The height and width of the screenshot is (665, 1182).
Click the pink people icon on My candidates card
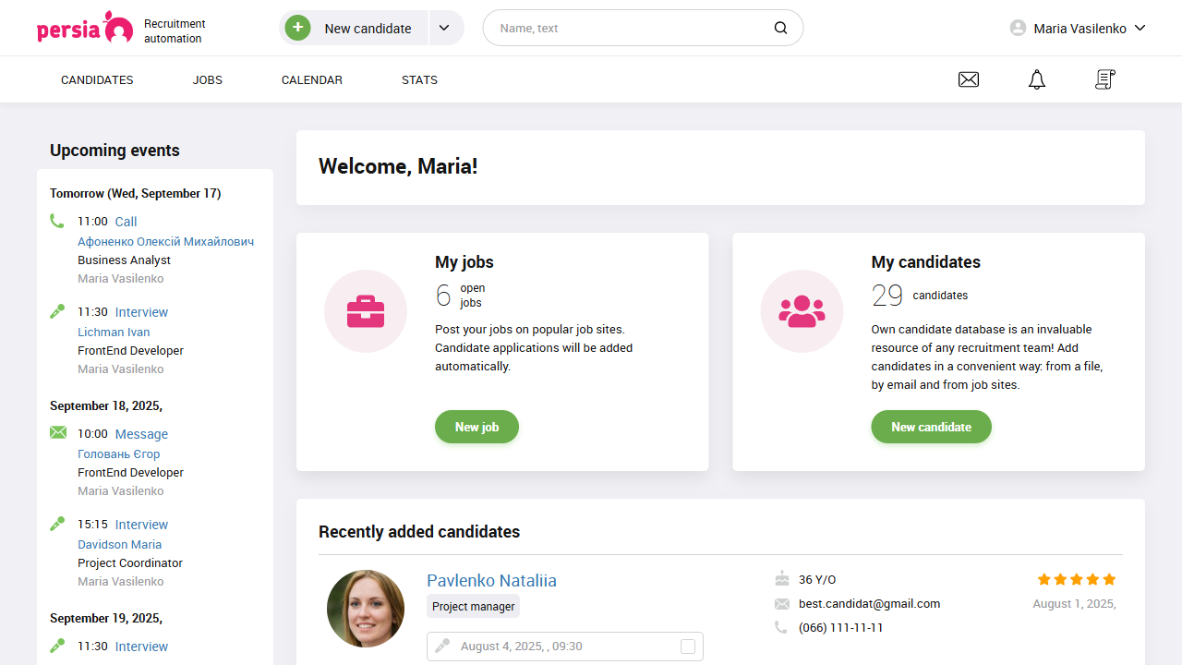coord(802,311)
